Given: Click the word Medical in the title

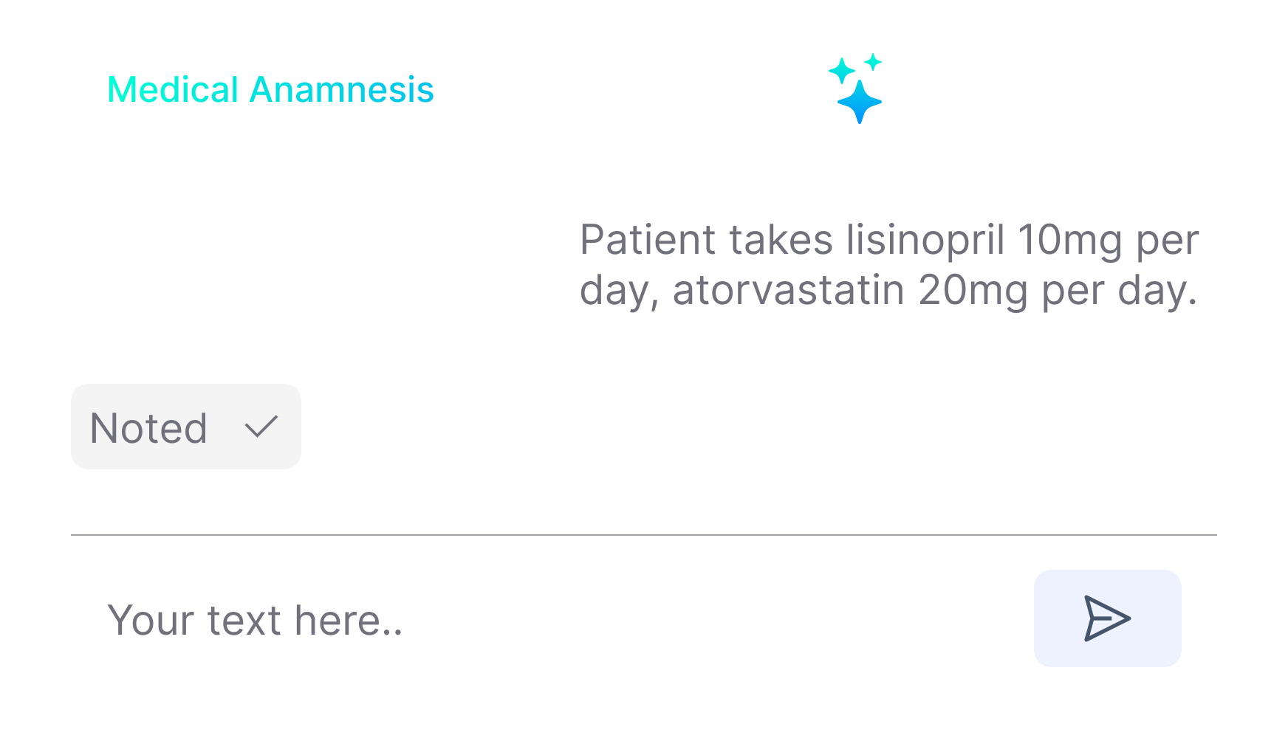Looking at the screenshot, I should tap(173, 90).
